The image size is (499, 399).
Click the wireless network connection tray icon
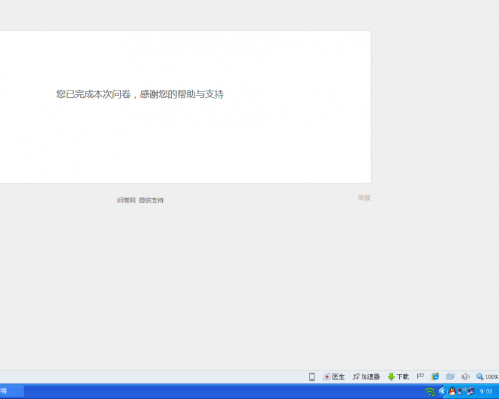461,391
